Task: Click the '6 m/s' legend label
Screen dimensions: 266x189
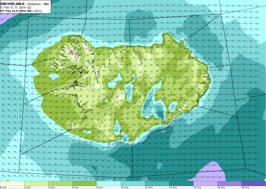Action: [76, 187]
